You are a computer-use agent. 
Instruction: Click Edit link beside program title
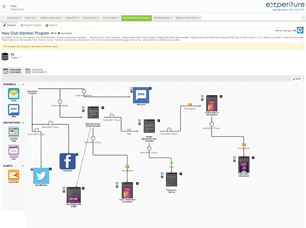pyautogui.click(x=54, y=33)
